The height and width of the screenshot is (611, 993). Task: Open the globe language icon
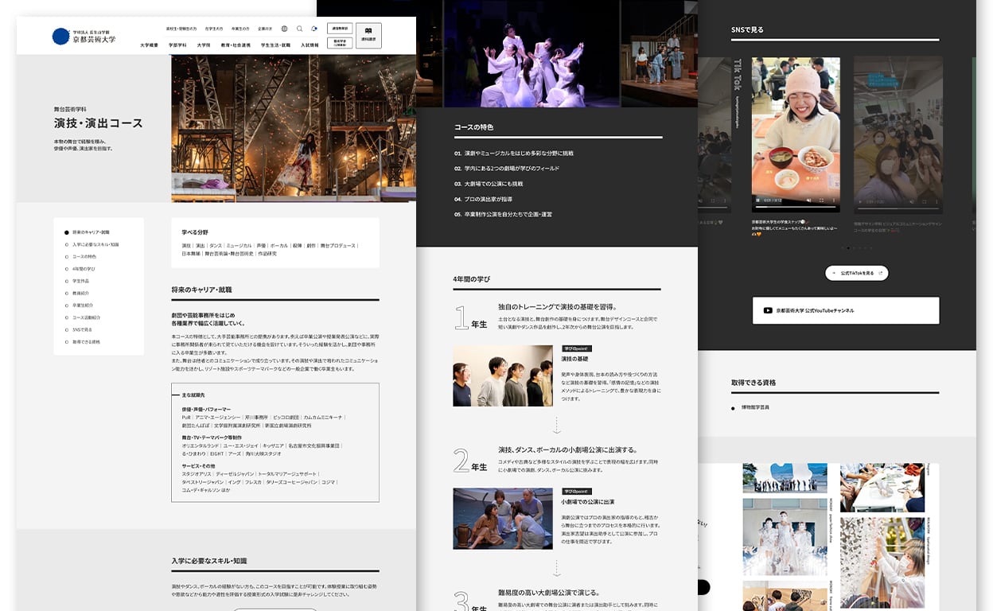click(284, 29)
